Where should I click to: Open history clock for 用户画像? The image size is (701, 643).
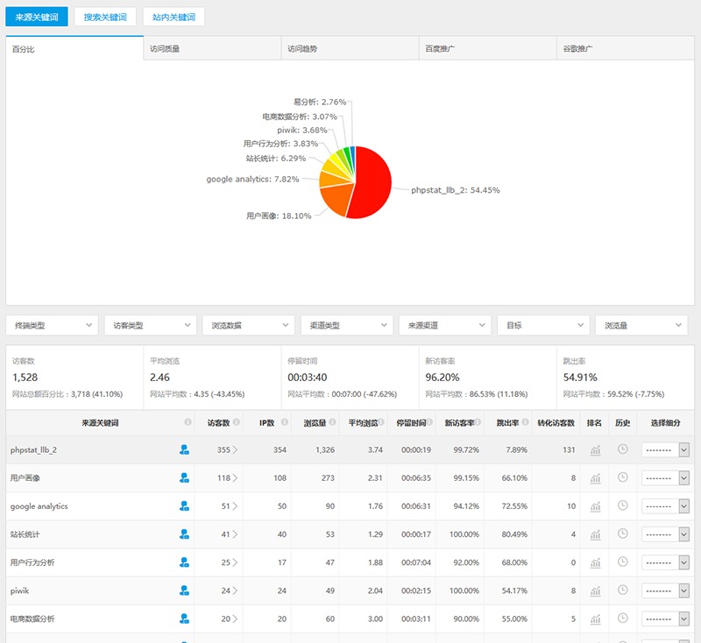(x=622, y=477)
